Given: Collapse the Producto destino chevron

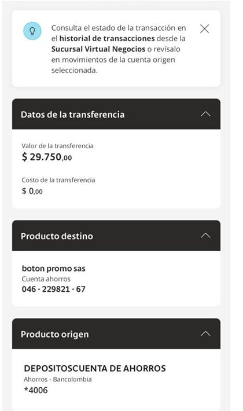Looking at the screenshot, I should 205,236.
